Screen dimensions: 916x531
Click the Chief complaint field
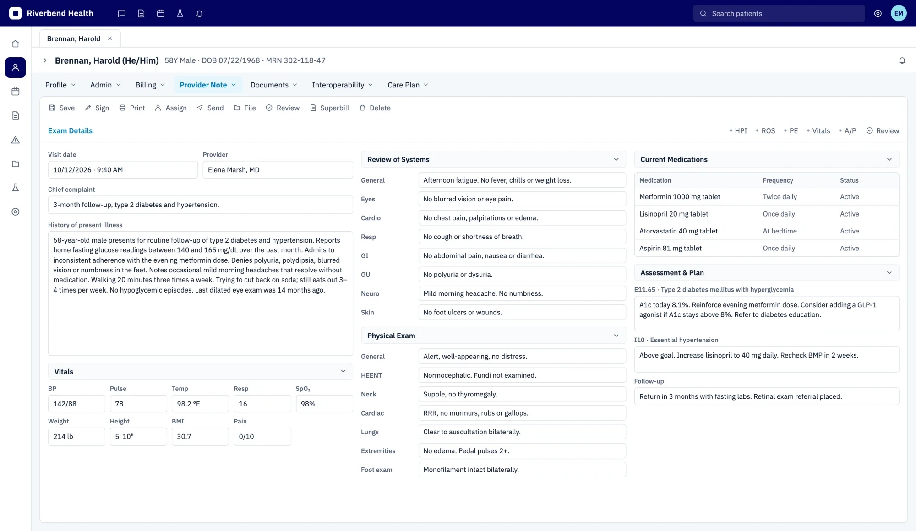(x=201, y=205)
